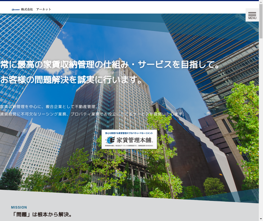Click the banner tagline 安心を実現する家賃管理

coord(129,133)
